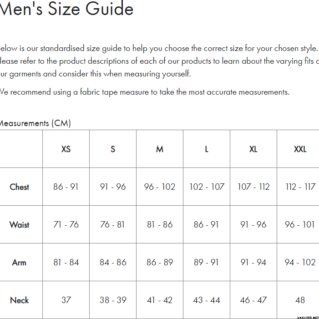
Task: Click the L size column header
Action: pyautogui.click(x=207, y=149)
